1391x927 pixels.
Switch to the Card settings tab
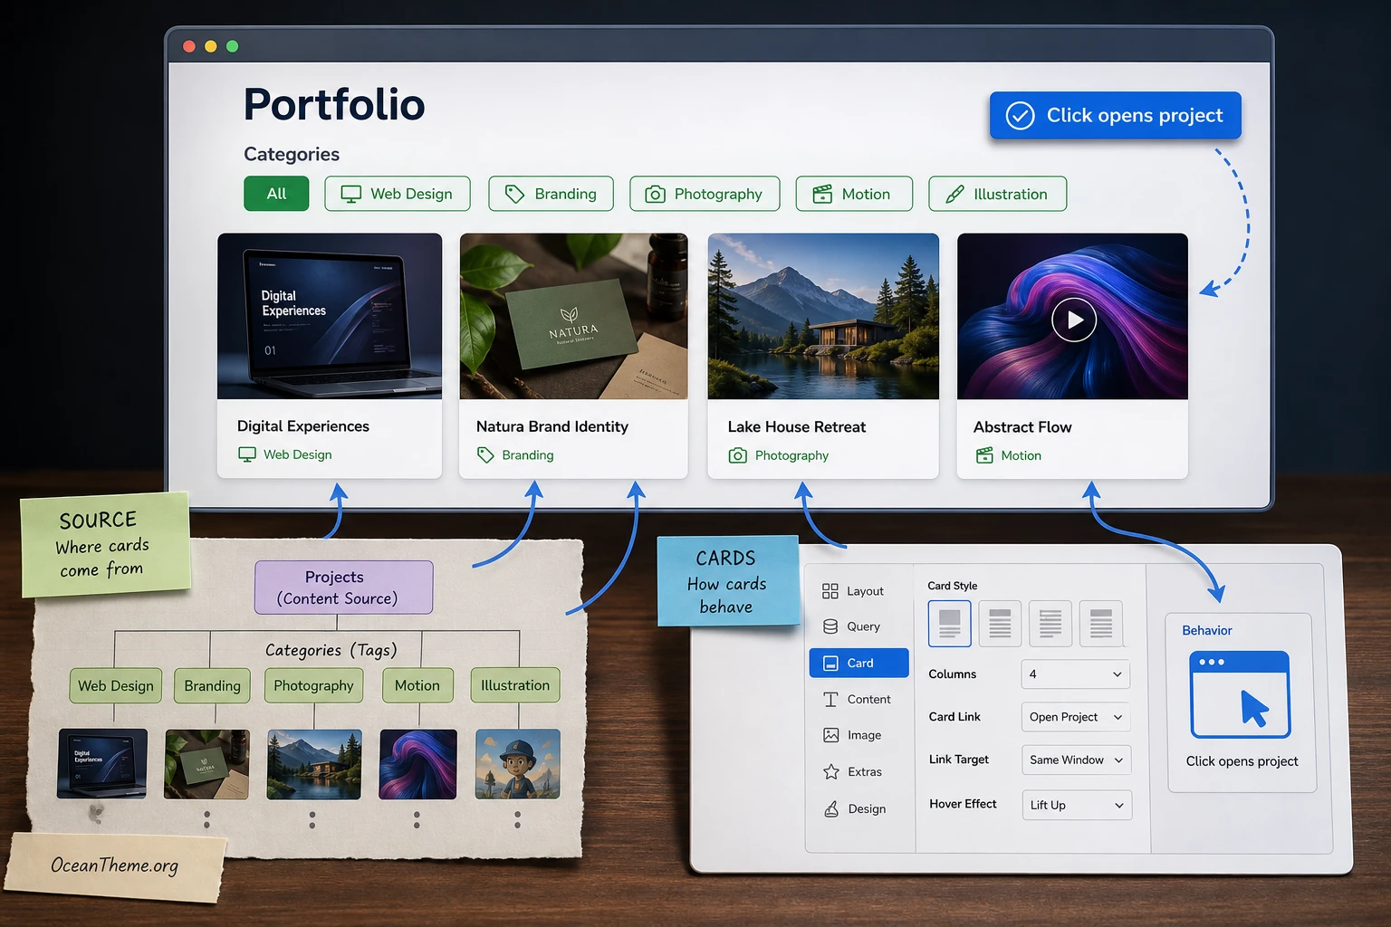point(859,663)
